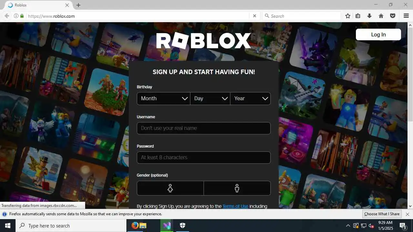Click the scrollbar down arrow

pos(410,206)
